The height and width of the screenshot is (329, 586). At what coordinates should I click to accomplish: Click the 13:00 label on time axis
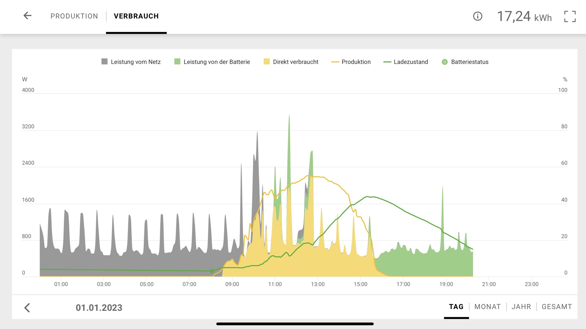[318, 284]
